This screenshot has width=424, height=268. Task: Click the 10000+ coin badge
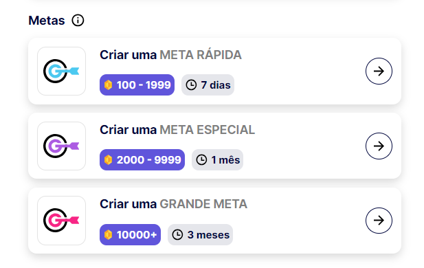(130, 235)
